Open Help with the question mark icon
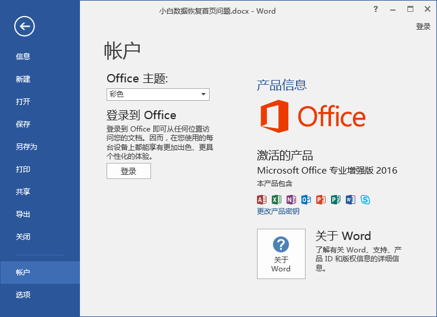Viewport: 437px width, 317px height. pyautogui.click(x=375, y=9)
